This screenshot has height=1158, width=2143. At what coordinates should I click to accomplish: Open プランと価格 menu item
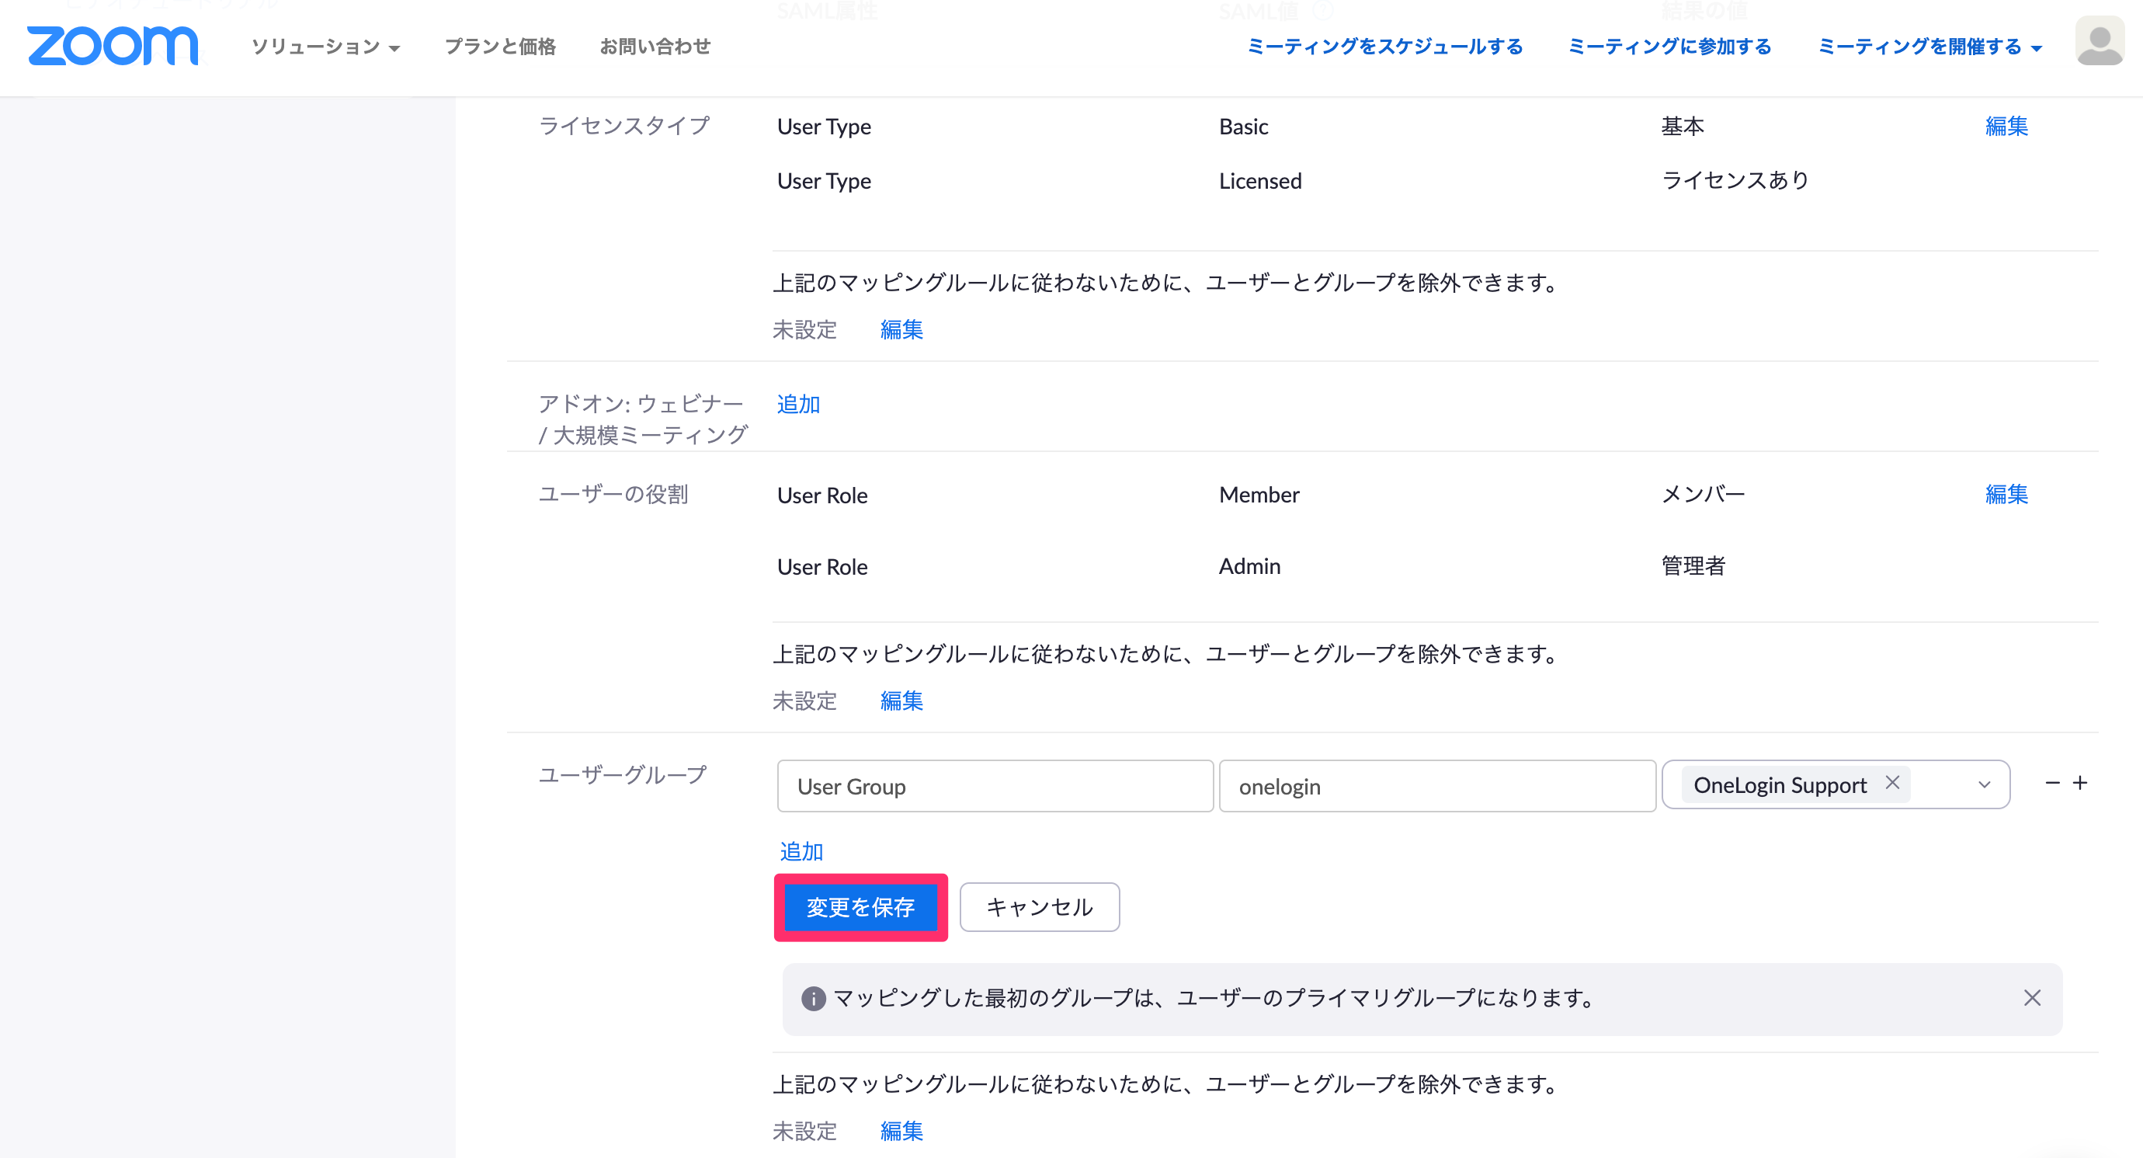(500, 47)
